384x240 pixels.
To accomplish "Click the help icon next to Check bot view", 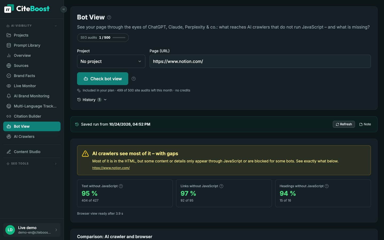I will point(134,79).
